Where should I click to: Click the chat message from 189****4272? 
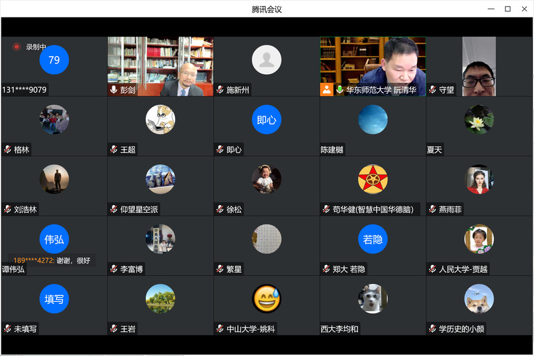pyautogui.click(x=51, y=260)
